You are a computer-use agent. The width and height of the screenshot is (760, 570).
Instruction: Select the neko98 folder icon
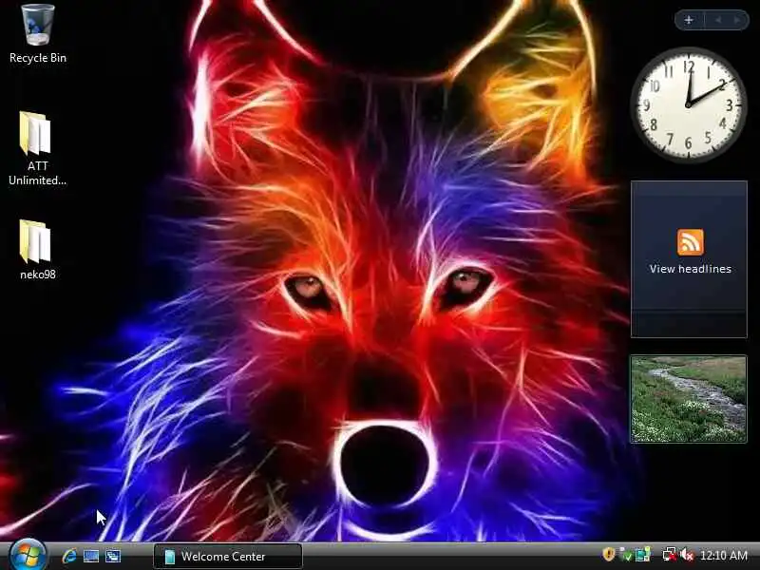pyautogui.click(x=37, y=250)
